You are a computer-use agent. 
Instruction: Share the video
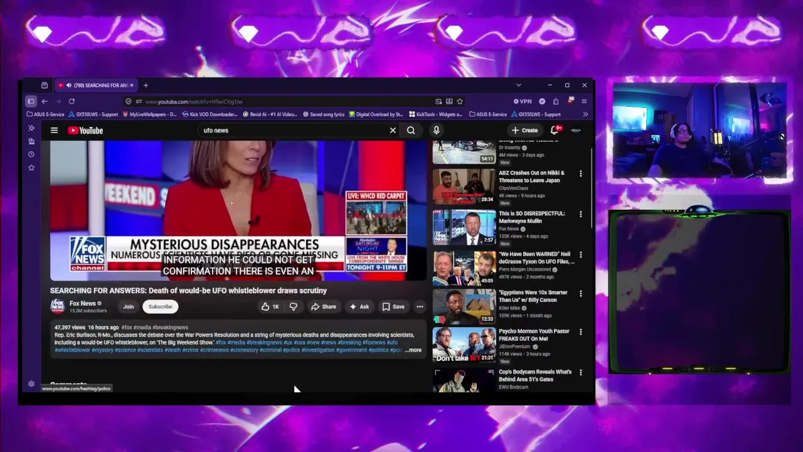[324, 306]
